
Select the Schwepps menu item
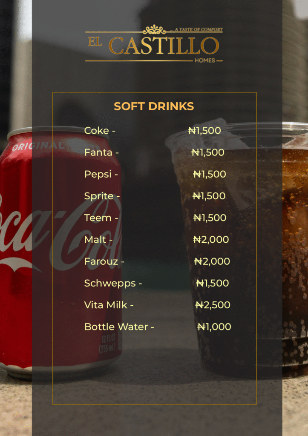(113, 283)
